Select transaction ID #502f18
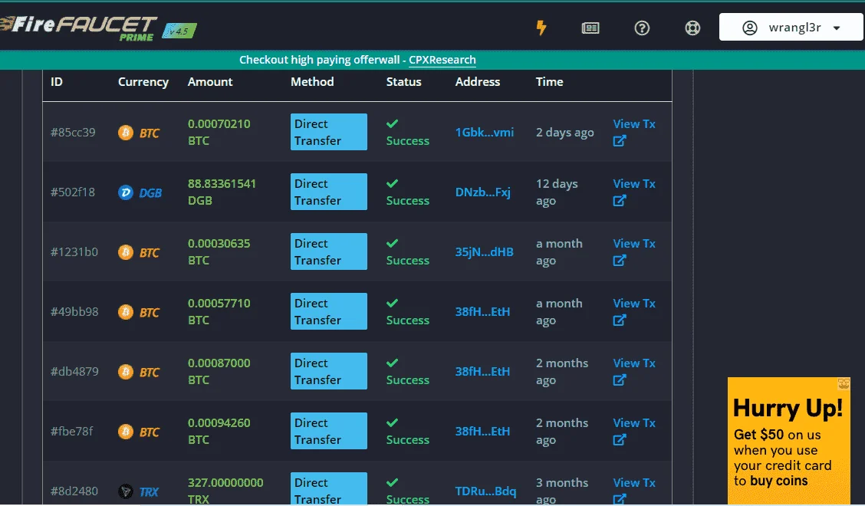Viewport: 865px width, 506px height. click(x=73, y=192)
